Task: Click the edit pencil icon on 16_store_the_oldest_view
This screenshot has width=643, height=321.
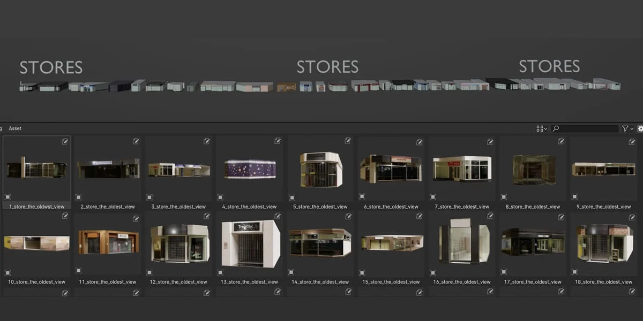Action: (490, 216)
